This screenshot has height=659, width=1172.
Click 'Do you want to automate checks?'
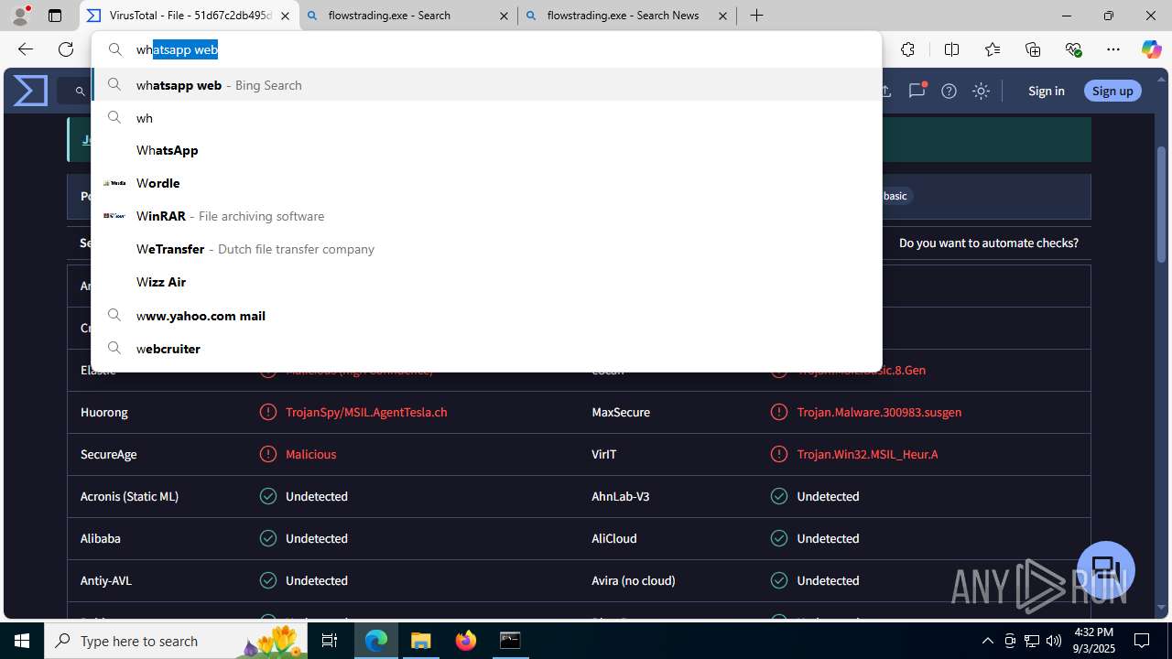pyautogui.click(x=989, y=243)
